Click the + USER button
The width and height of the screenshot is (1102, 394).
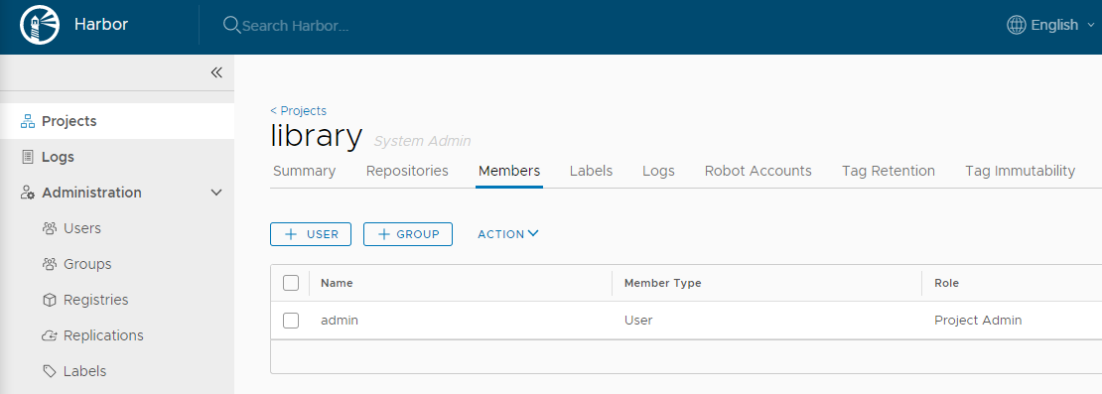[311, 234]
